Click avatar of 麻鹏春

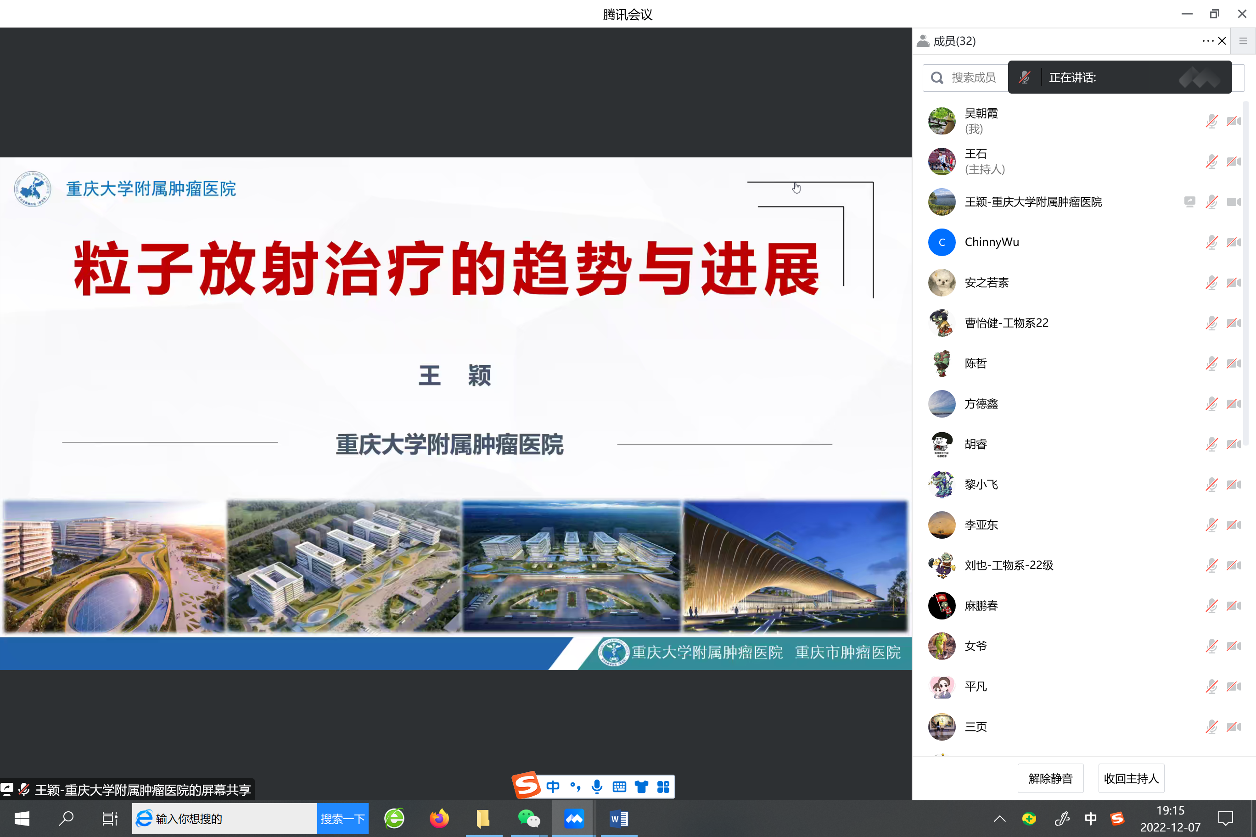point(942,606)
